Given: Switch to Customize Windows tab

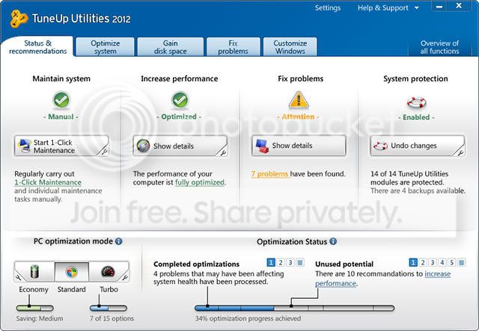Looking at the screenshot, I should (x=290, y=47).
